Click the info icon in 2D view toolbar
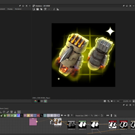The image size is (135, 135). [54, 9]
